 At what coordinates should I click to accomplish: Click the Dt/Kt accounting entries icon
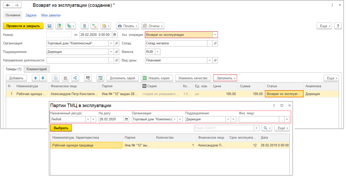tap(94, 26)
